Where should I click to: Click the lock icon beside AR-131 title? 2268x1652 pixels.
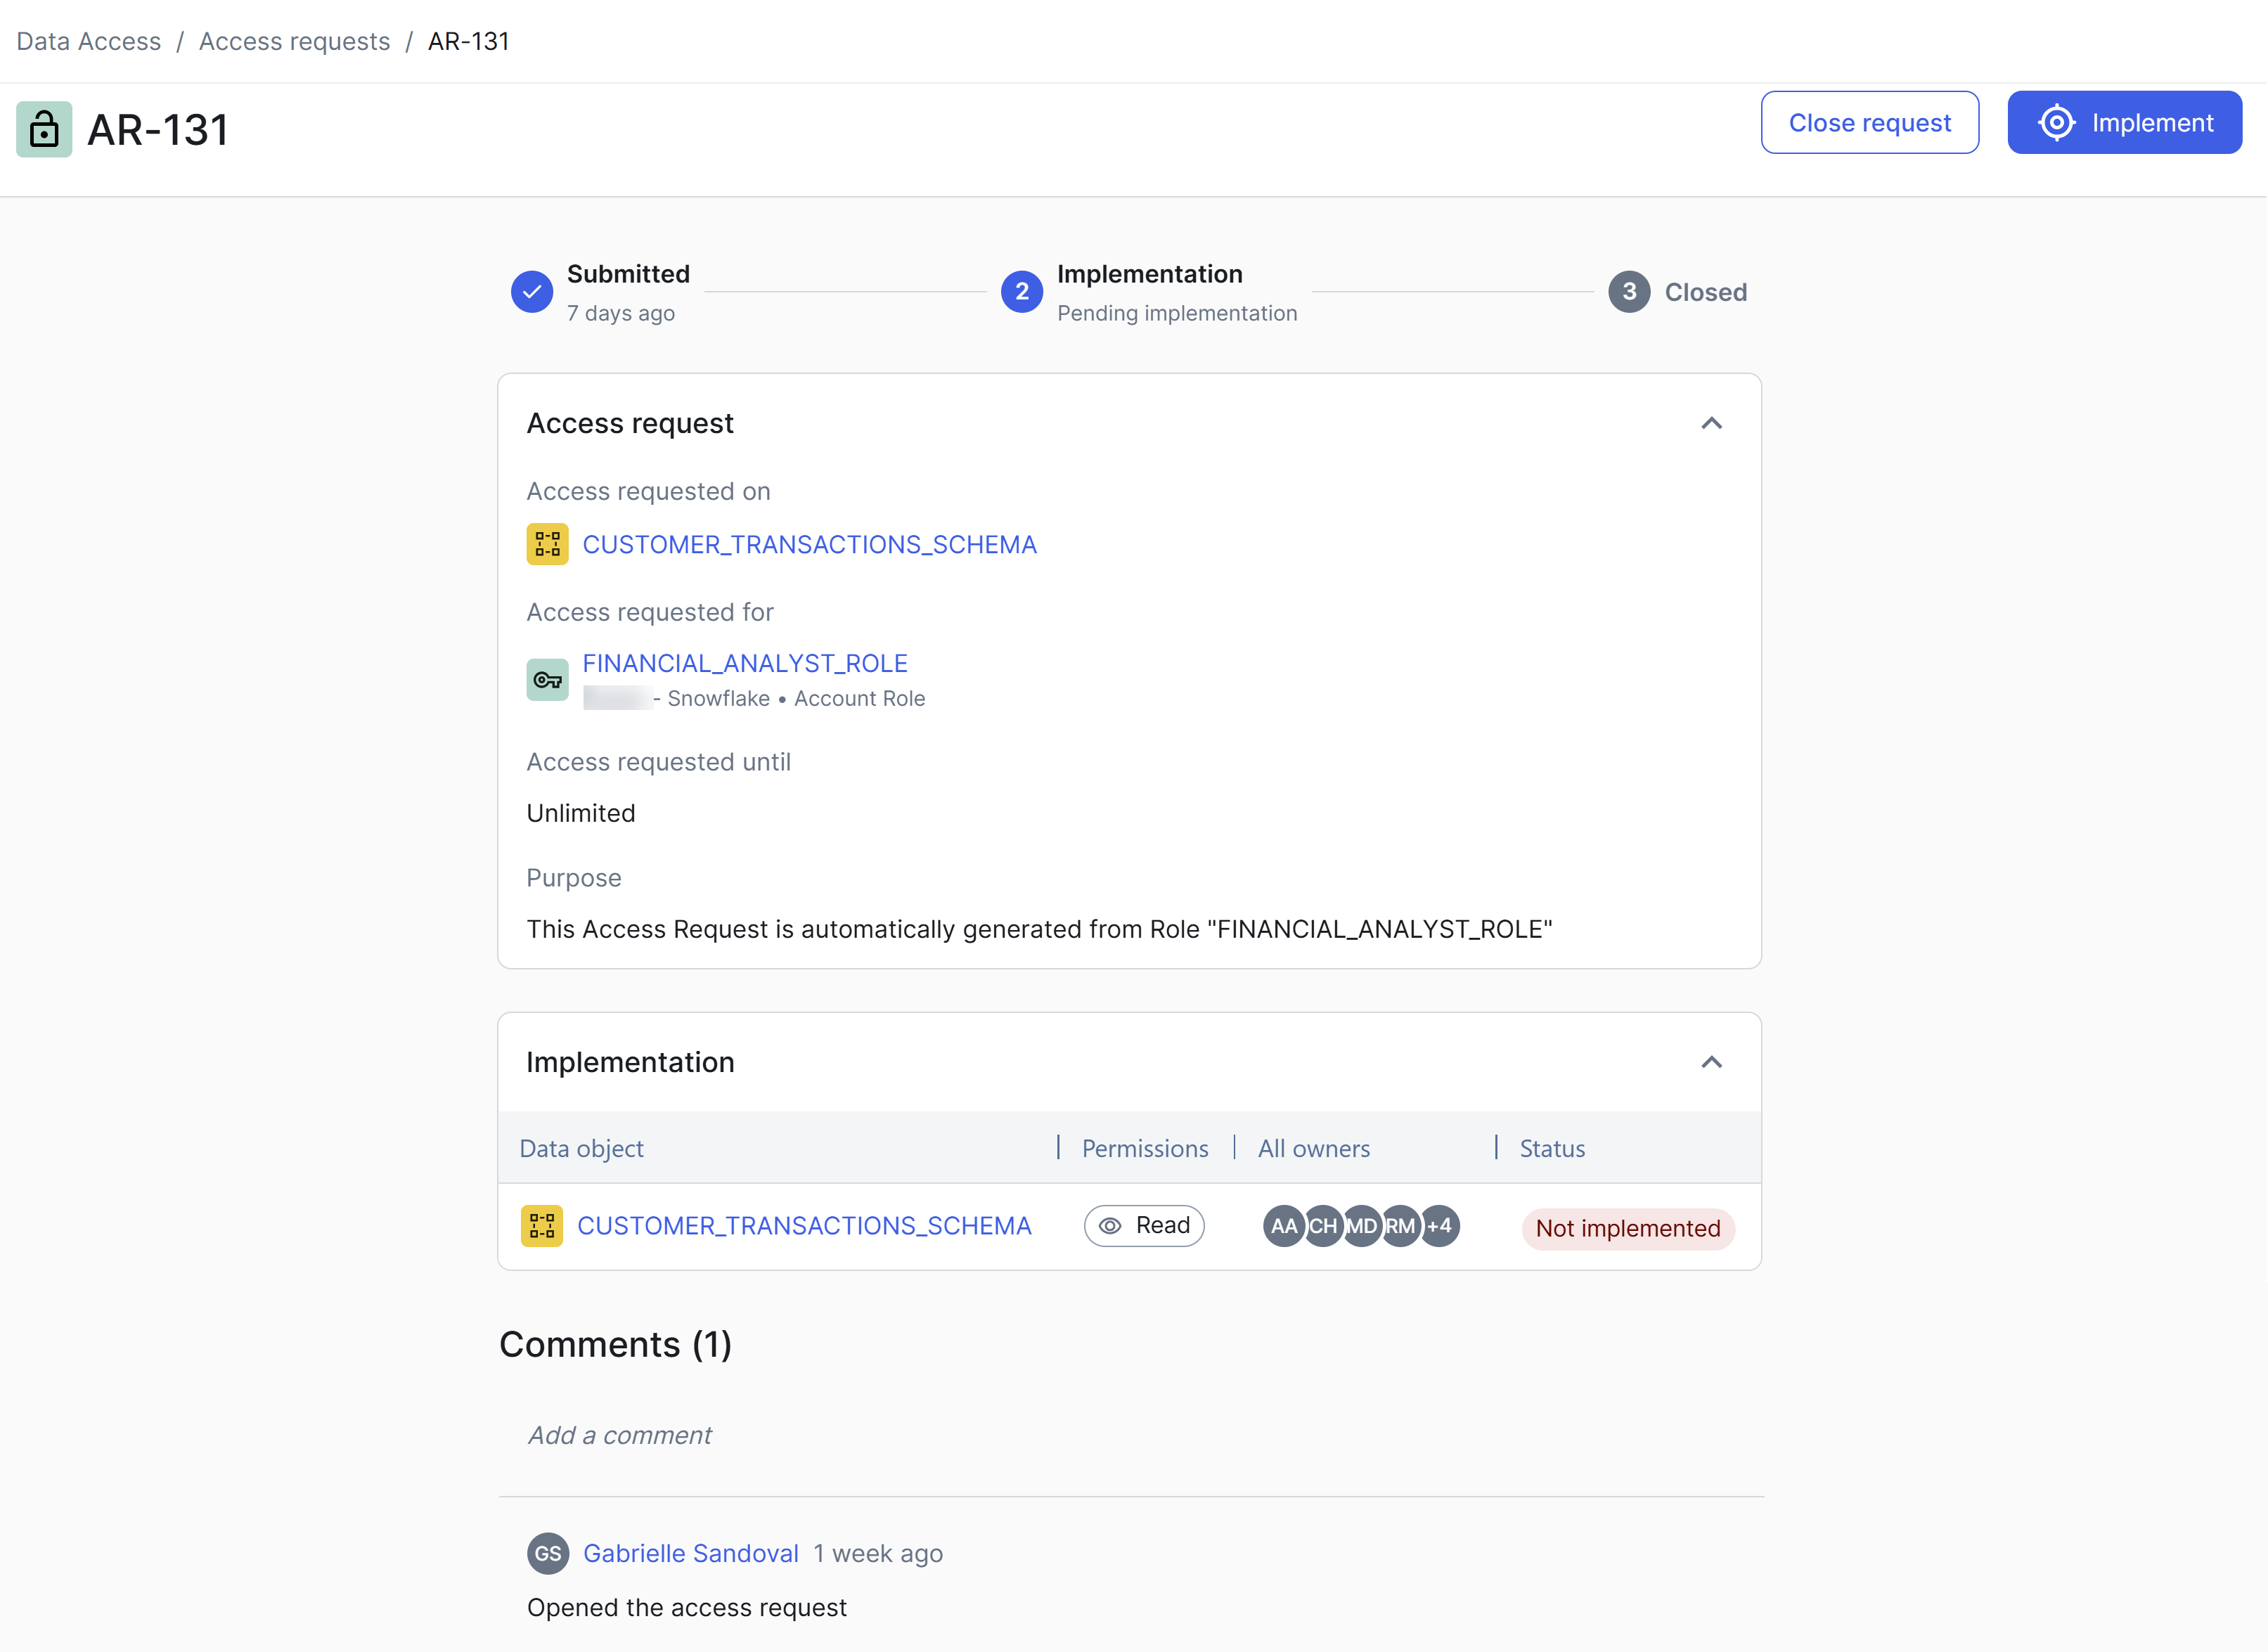pyautogui.click(x=44, y=129)
